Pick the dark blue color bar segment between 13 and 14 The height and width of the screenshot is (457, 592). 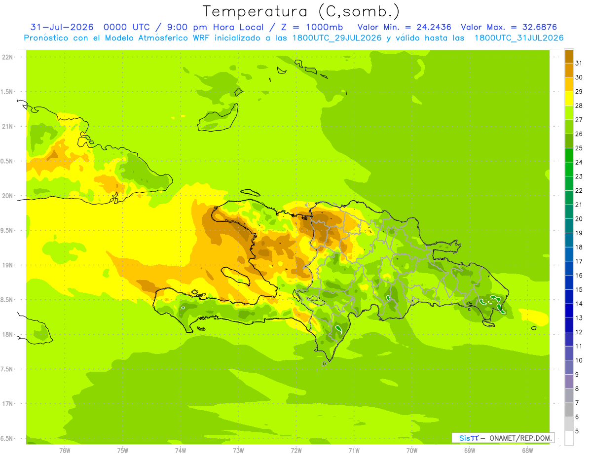[x=569, y=311]
